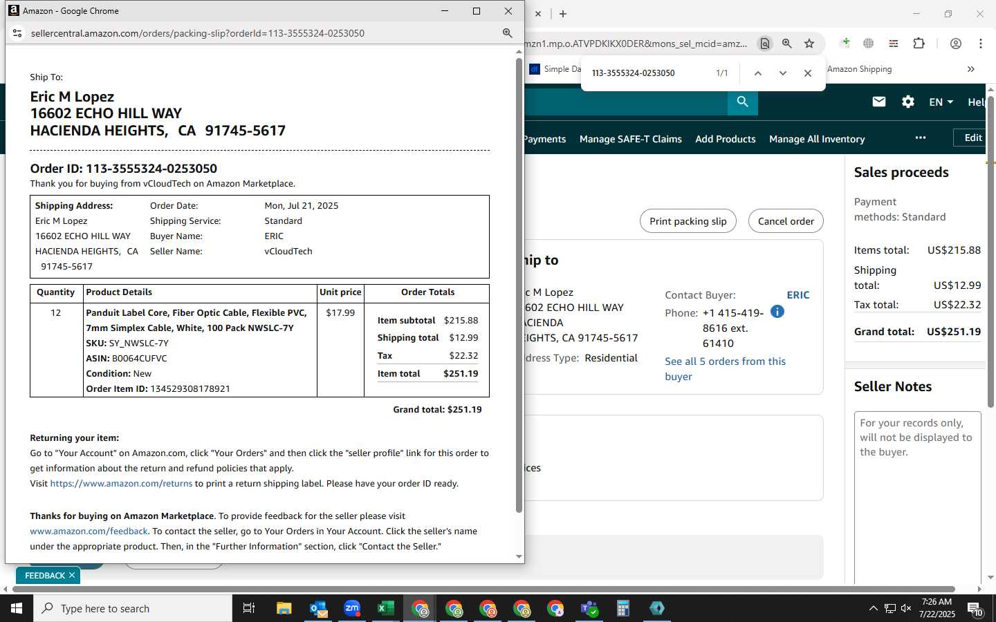Open the Chrome profile avatar
The height and width of the screenshot is (622, 996).
[956, 43]
